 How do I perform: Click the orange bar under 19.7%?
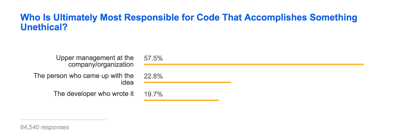(x=181, y=100)
